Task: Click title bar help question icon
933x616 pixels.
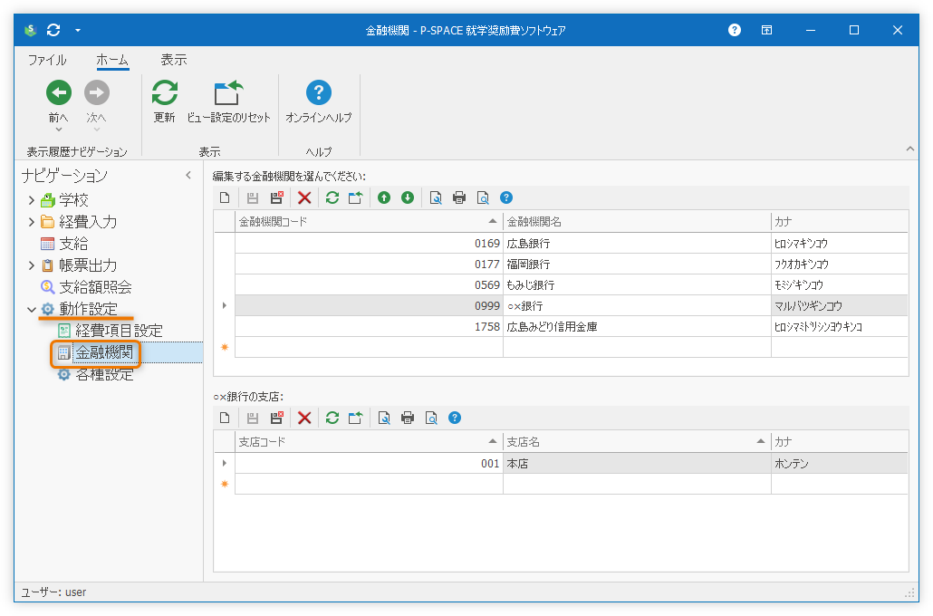Action: tap(735, 30)
